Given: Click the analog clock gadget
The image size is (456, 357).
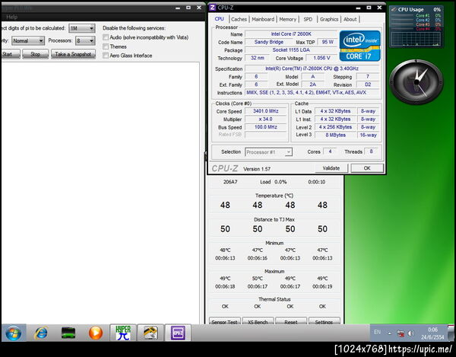Looking at the screenshot, I should coord(416,81).
